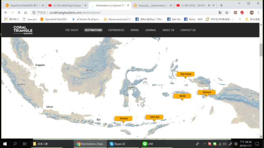The height and width of the screenshot is (148, 264).
Task: Switch to The Wild Raja Ampat tab
Action: (x=67, y=5)
